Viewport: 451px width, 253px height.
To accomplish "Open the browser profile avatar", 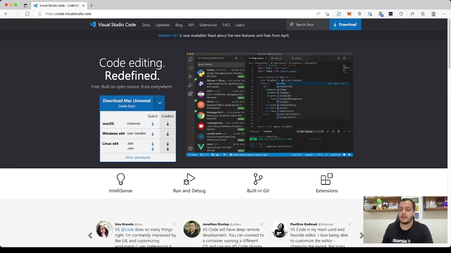I will pyautogui.click(x=434, y=14).
